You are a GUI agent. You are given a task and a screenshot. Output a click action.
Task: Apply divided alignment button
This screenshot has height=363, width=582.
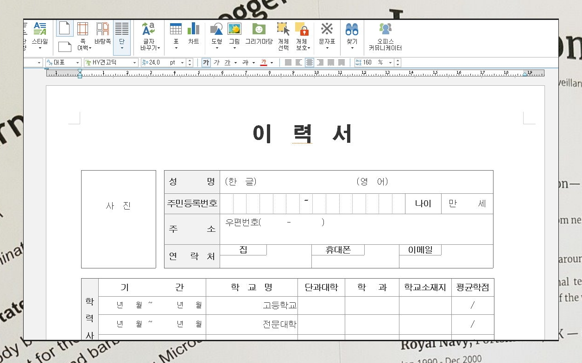click(342, 63)
